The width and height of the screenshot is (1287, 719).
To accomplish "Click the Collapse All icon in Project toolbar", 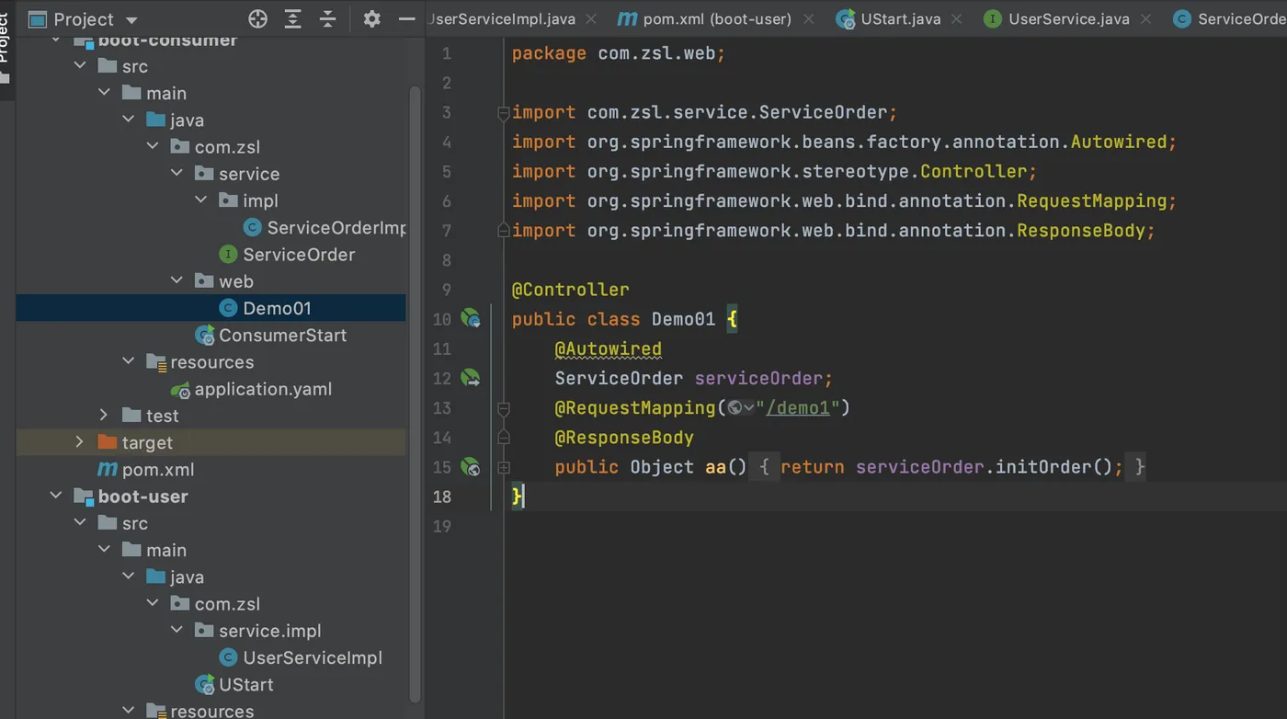I will [327, 18].
